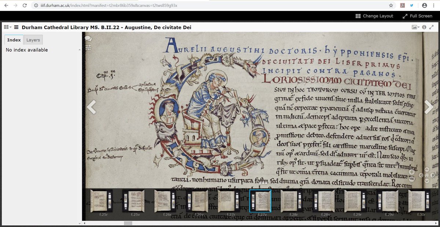The image size is (440, 227).
Task: Select thumbnail f.26r
Action: point(165,201)
